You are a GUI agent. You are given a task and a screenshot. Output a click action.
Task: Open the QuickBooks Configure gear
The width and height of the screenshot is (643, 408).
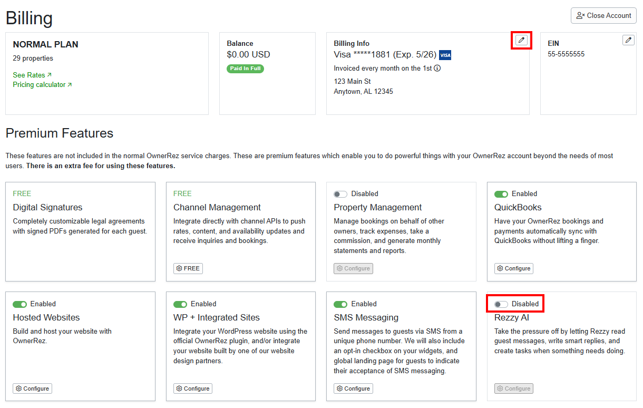click(513, 268)
